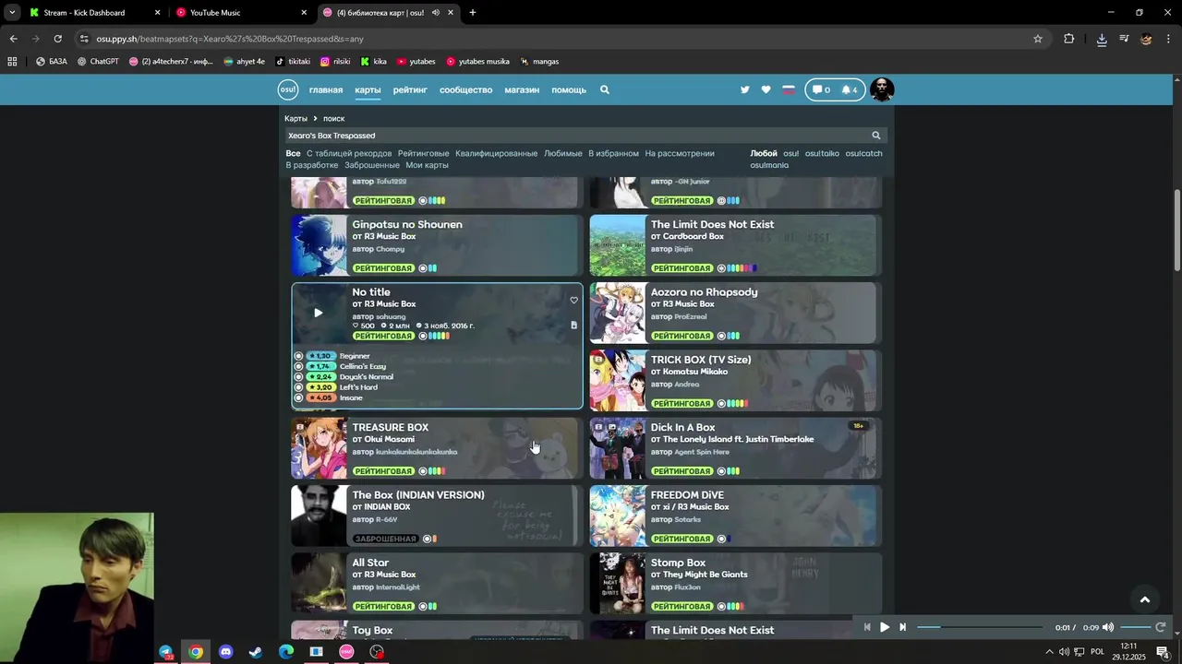The image size is (1182, 664).
Task: Open Steam from the Windows taskbar
Action: click(256, 652)
